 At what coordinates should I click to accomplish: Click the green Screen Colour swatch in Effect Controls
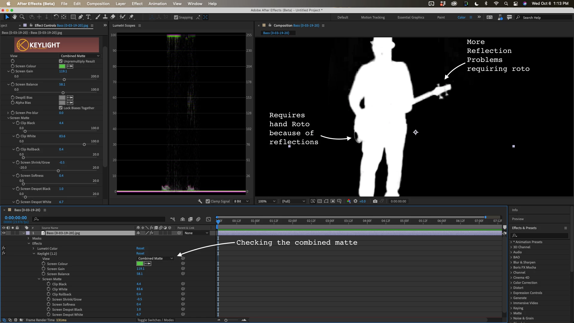(62, 66)
